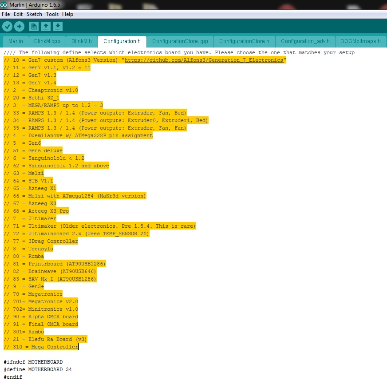Image resolution: width=387 pixels, height=388 pixels.
Task: Click the Open sketch up-arrow icon
Action: tap(46, 27)
